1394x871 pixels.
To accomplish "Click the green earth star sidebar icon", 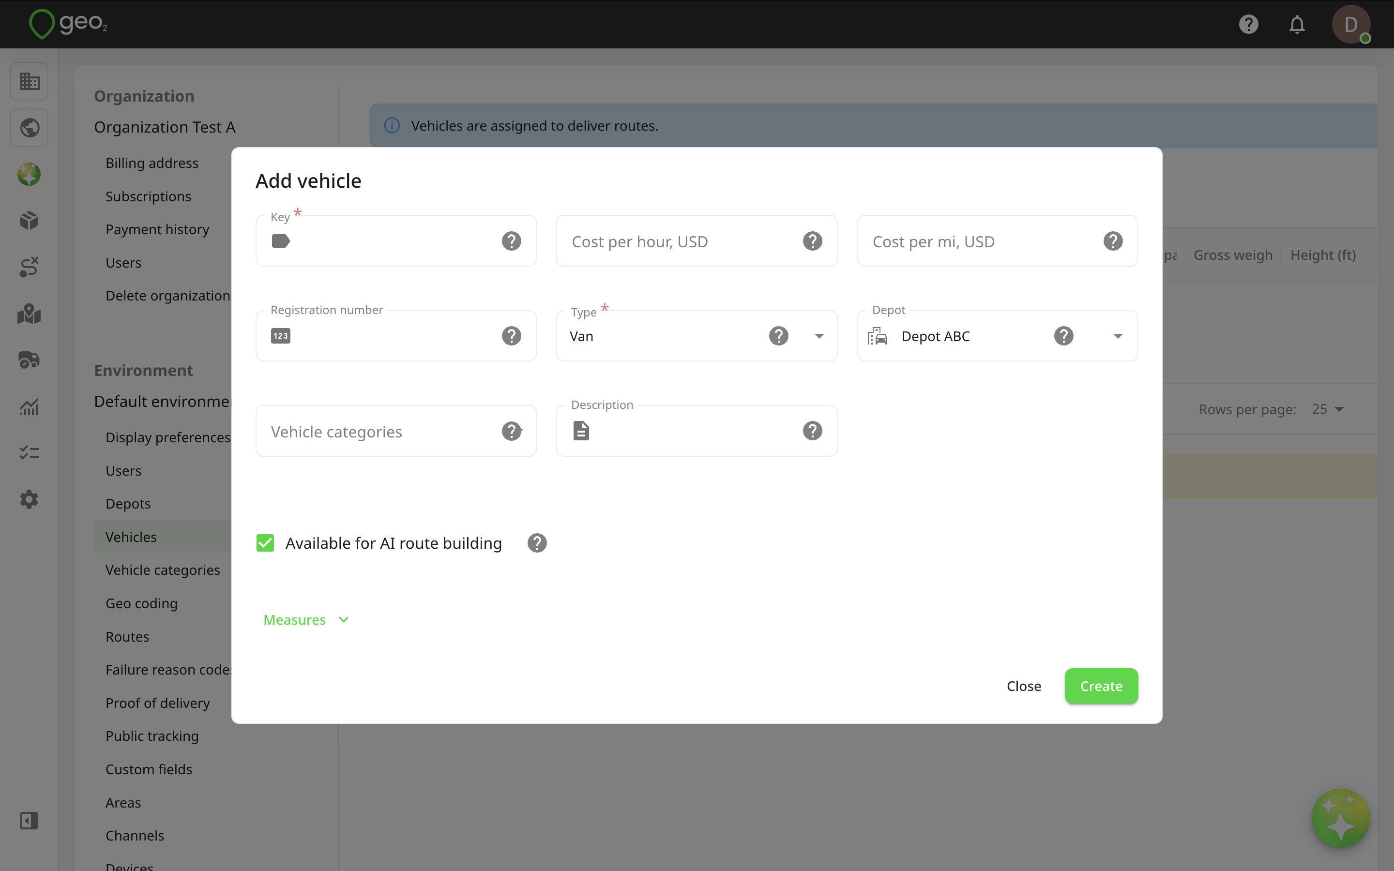I will point(30,174).
